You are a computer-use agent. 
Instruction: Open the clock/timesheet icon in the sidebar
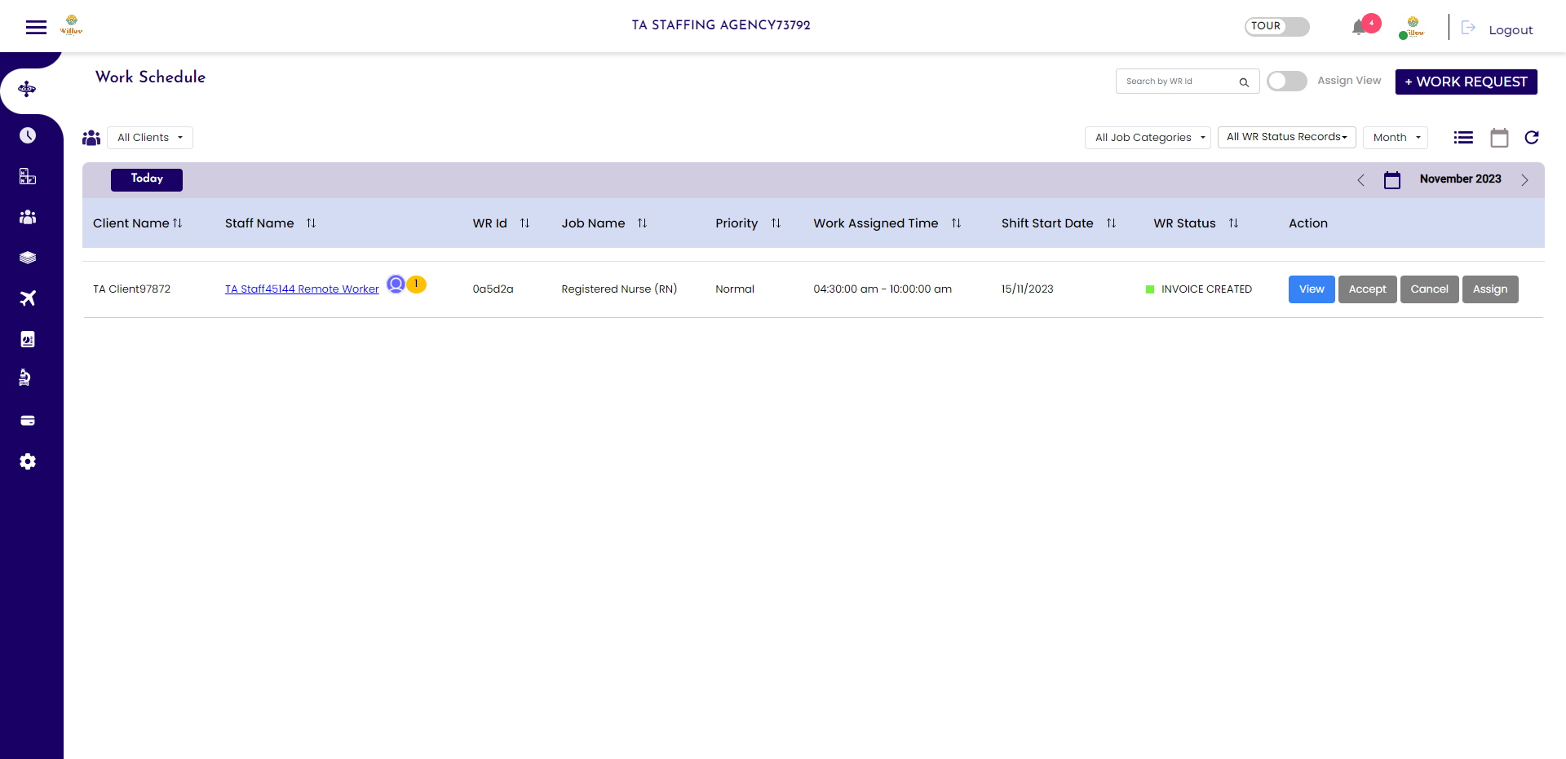(27, 135)
